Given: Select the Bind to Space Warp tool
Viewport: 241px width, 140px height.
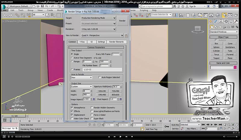Looking at the screenshot, I should [29, 15].
